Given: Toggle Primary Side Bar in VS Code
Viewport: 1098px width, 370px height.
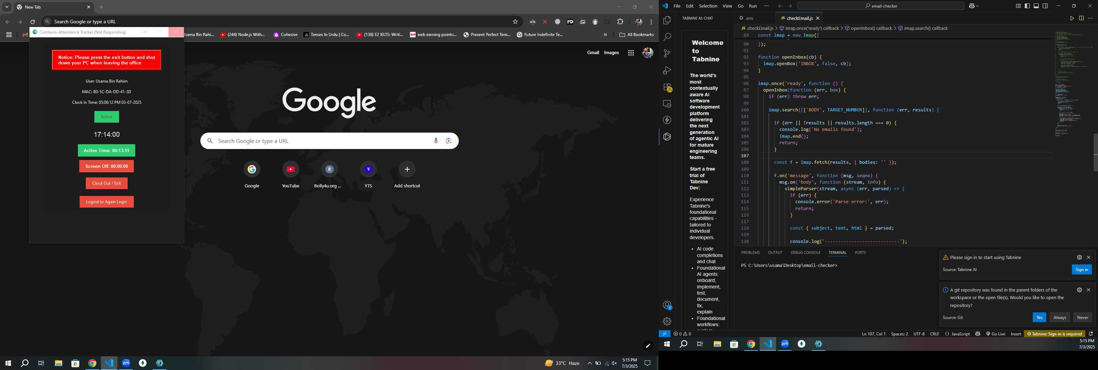Looking at the screenshot, I should (x=1027, y=6).
